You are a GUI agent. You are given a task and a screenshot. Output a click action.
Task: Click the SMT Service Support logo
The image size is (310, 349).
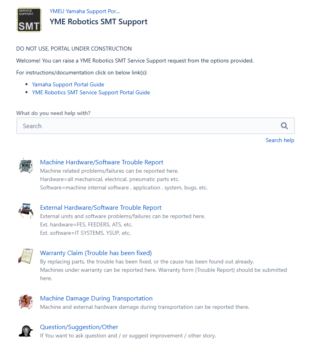(29, 20)
